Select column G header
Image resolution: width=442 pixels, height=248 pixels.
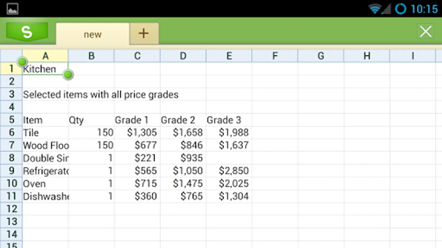tap(321, 56)
